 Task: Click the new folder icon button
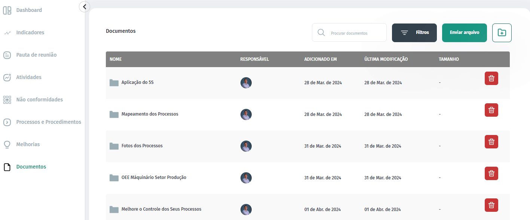coord(502,33)
